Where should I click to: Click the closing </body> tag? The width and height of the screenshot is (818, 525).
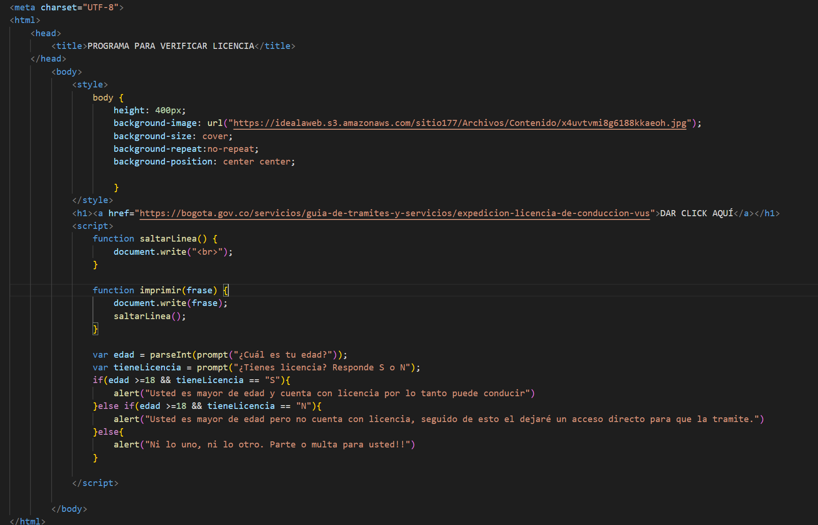70,509
